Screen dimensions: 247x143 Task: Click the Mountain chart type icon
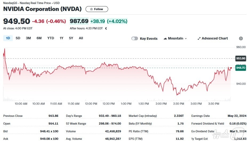coord(165,38)
